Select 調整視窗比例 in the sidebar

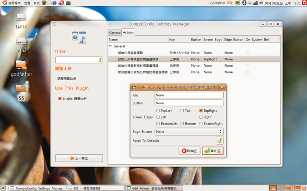point(67,78)
